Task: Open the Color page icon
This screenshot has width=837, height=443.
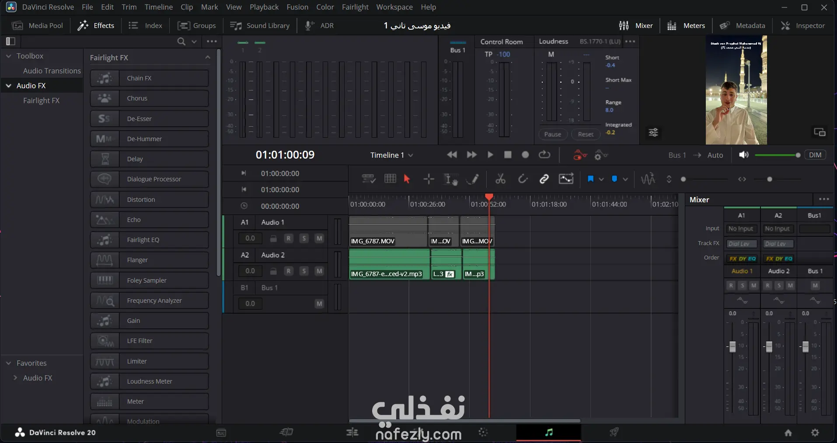Action: (x=483, y=433)
